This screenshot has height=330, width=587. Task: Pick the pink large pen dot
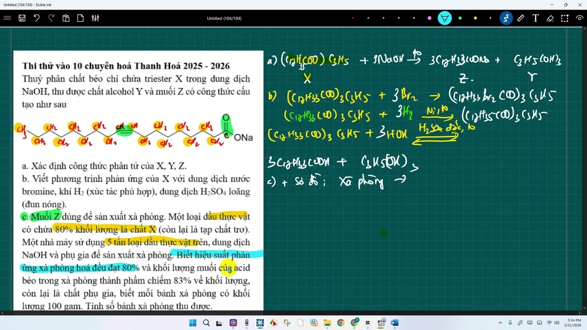[429, 18]
